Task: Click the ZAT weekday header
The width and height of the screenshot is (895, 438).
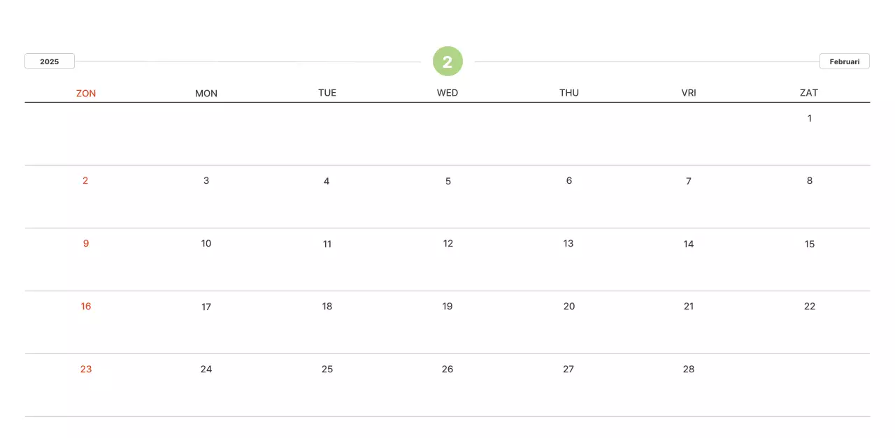Action: click(x=809, y=93)
